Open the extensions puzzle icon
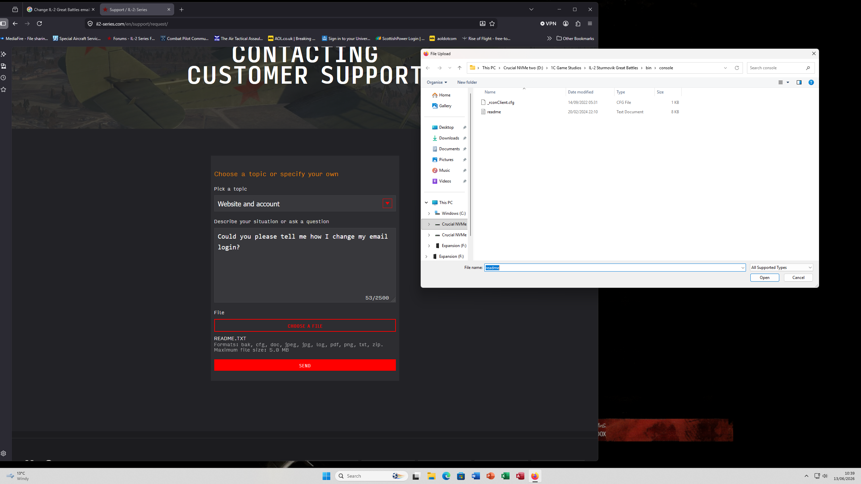This screenshot has width=861, height=484. coord(578,24)
